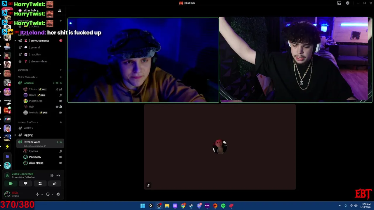Image resolution: width=374 pixels, height=210 pixels.
Task: Open the stream-ideas channel
Action: (40, 62)
